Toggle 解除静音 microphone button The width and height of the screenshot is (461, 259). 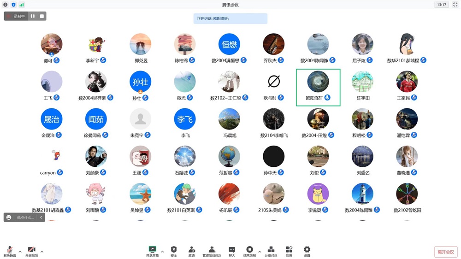10,250
